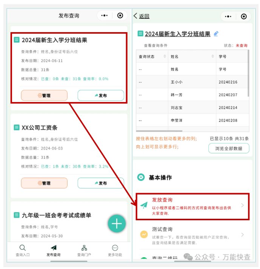The image size is (260, 269).
Task: Open the three-dot menu on the 发布查询 screen
Action: coord(105,15)
